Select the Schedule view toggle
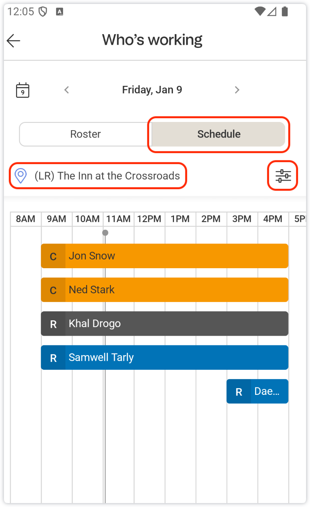Viewport: 310px width, 507px height. [x=218, y=134]
